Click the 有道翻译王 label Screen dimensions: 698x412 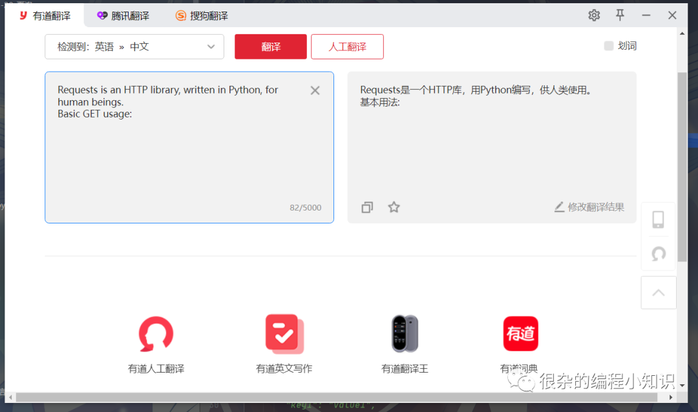pos(405,368)
